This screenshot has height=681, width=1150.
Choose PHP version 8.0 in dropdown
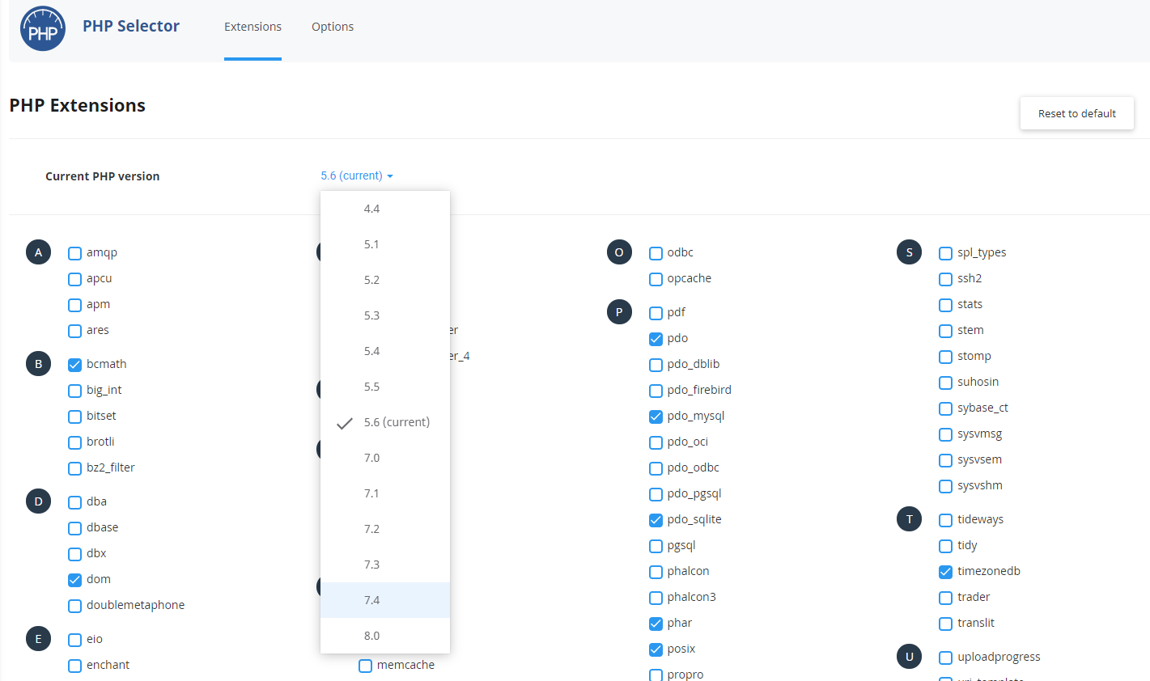(372, 636)
